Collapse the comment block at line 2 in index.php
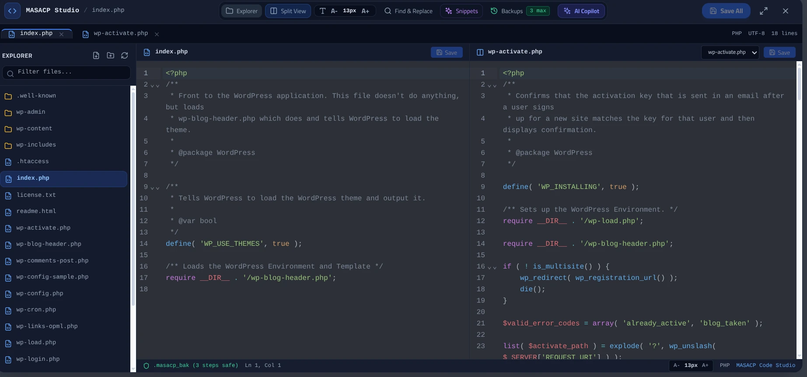The height and width of the screenshot is (377, 807). point(155,85)
